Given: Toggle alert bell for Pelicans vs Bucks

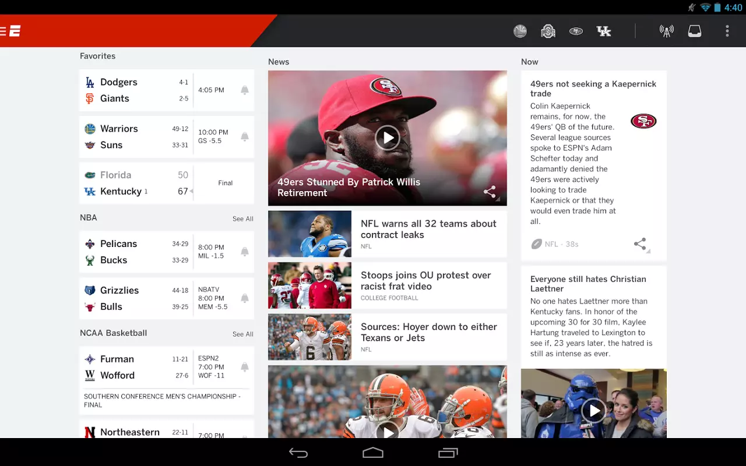Looking at the screenshot, I should pos(245,252).
